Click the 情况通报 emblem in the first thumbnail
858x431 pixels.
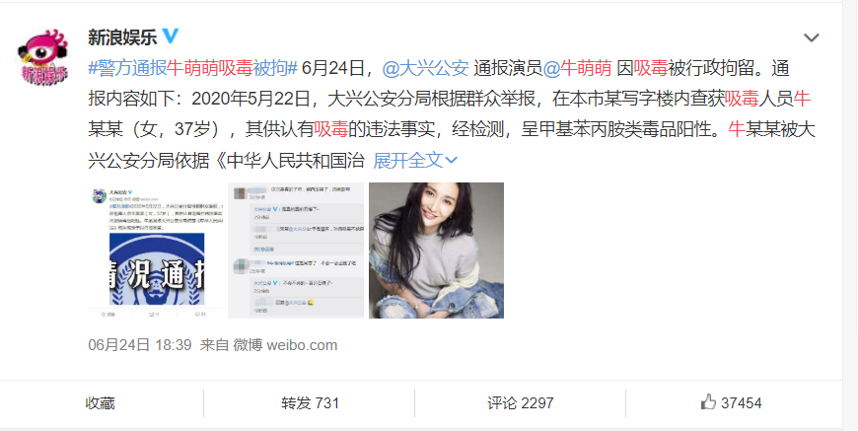coord(157,269)
